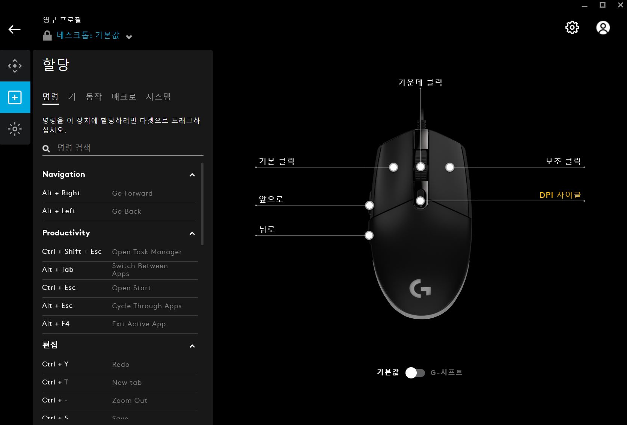Click the 앞으로 label
The height and width of the screenshot is (425, 627).
(x=271, y=199)
